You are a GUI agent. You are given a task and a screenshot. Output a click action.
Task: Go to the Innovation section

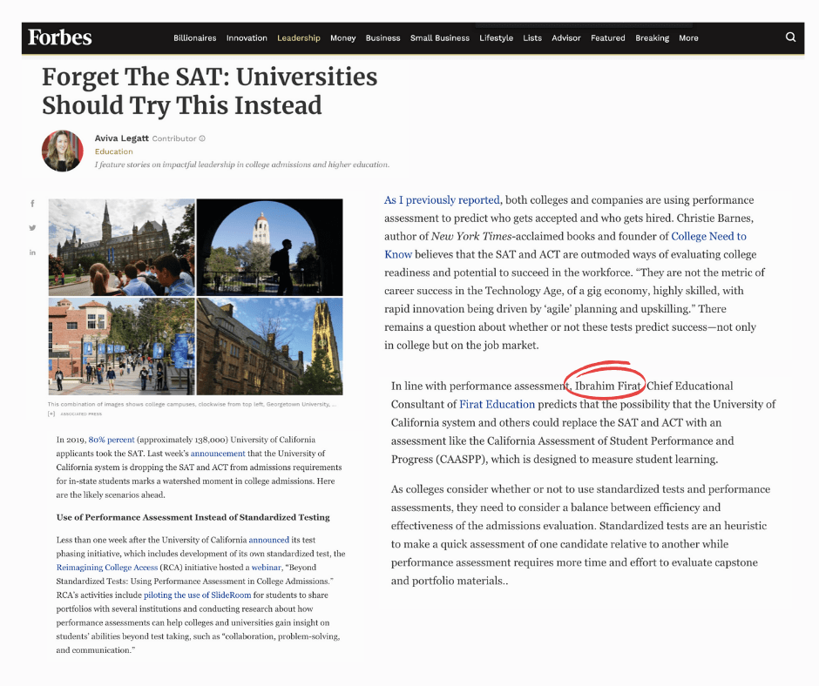(247, 38)
